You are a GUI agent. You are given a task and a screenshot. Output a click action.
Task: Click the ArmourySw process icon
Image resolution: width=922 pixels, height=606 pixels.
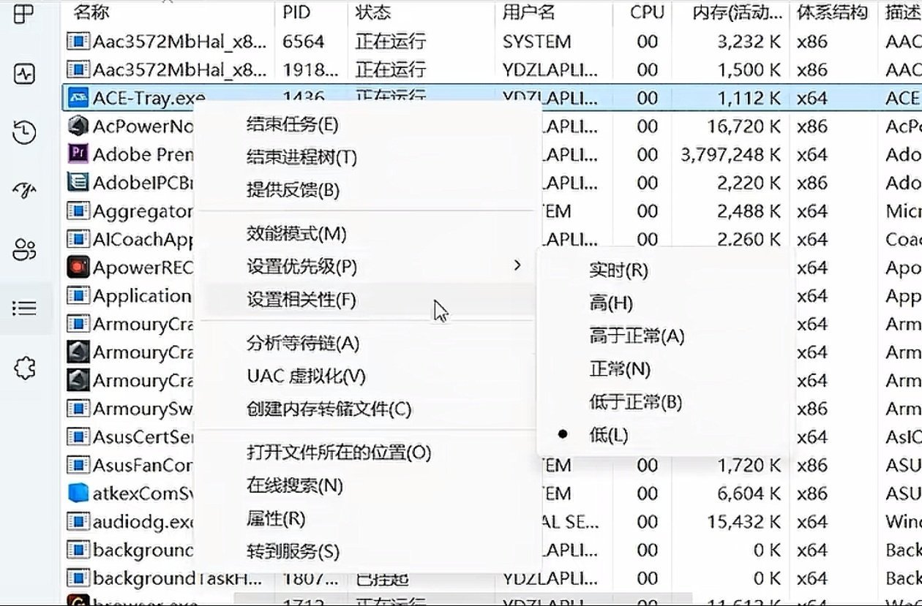point(77,409)
